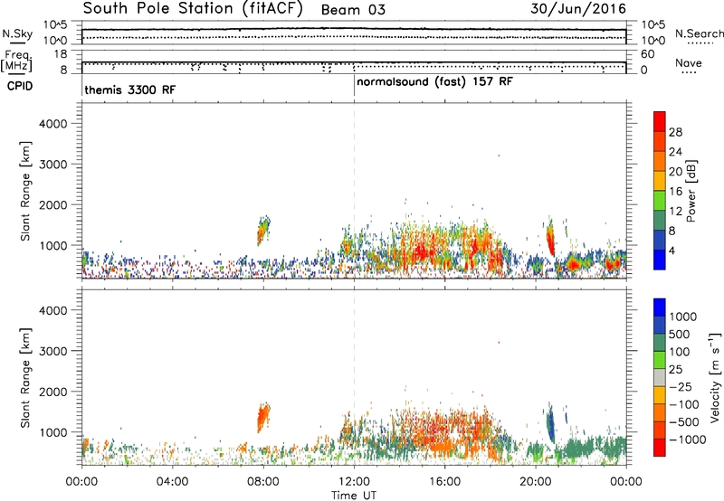Click the 'Beam 03' label
This screenshot has height=501, width=724.
click(353, 10)
